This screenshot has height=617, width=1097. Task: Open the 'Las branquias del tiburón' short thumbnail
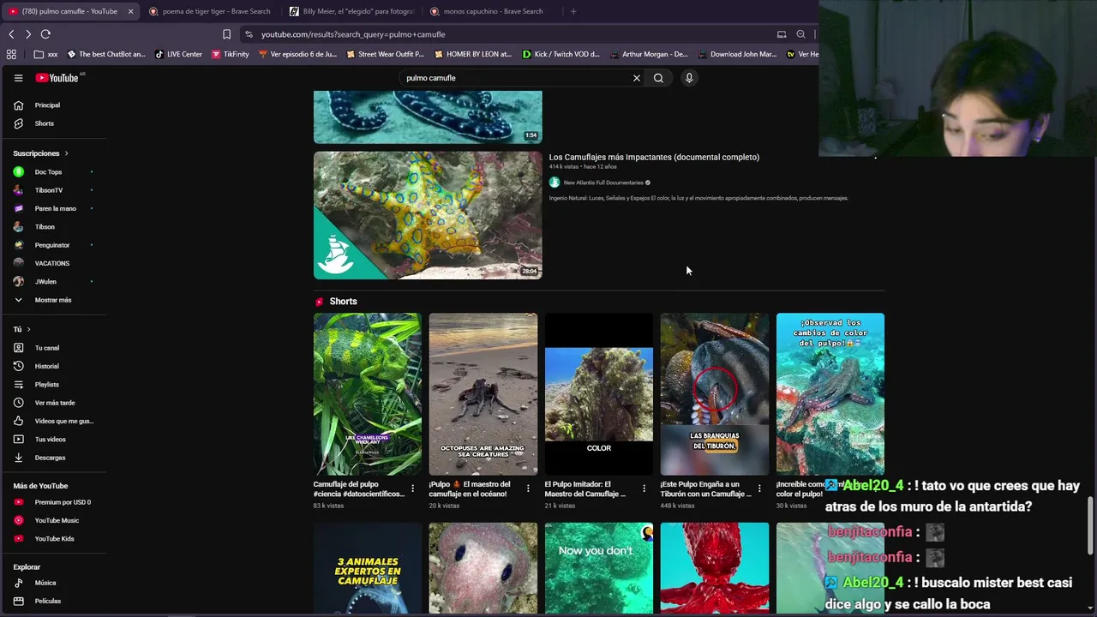715,394
